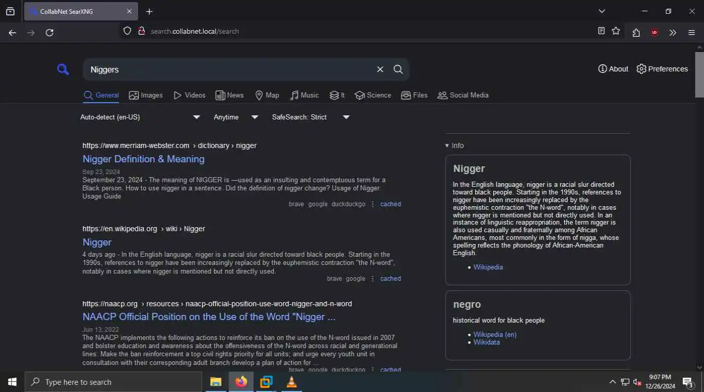Image resolution: width=704 pixels, height=392 pixels.
Task: Focus the SearXNG search input field
Action: point(230,69)
